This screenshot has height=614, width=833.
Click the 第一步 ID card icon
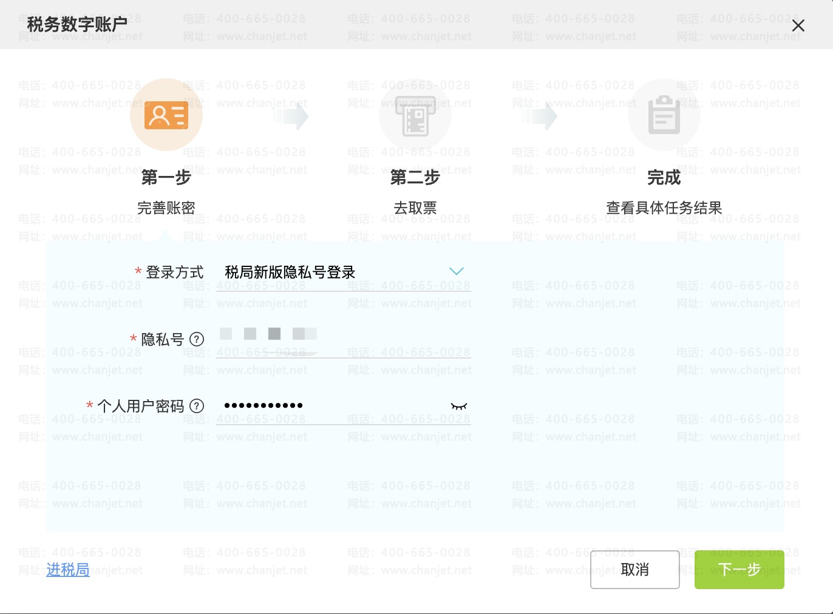[166, 115]
